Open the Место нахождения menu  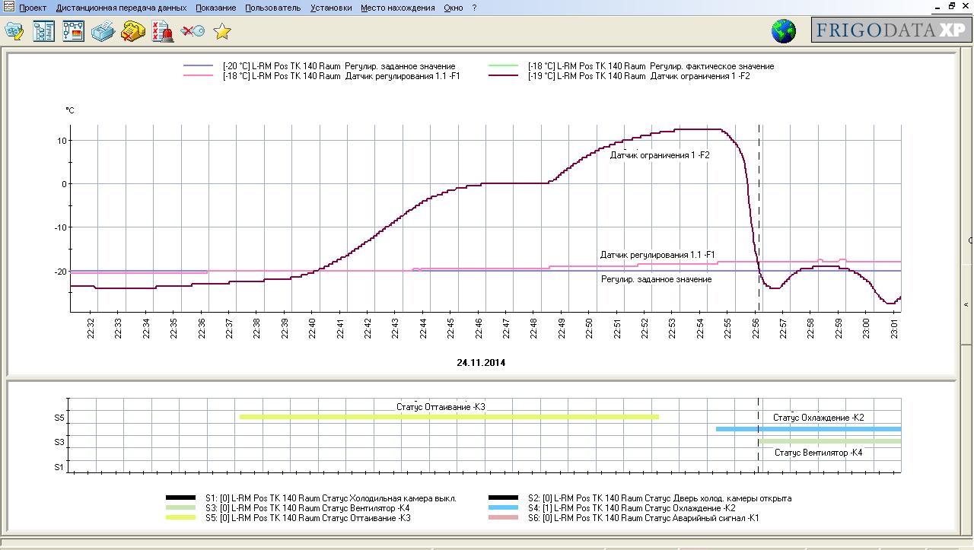point(398,8)
